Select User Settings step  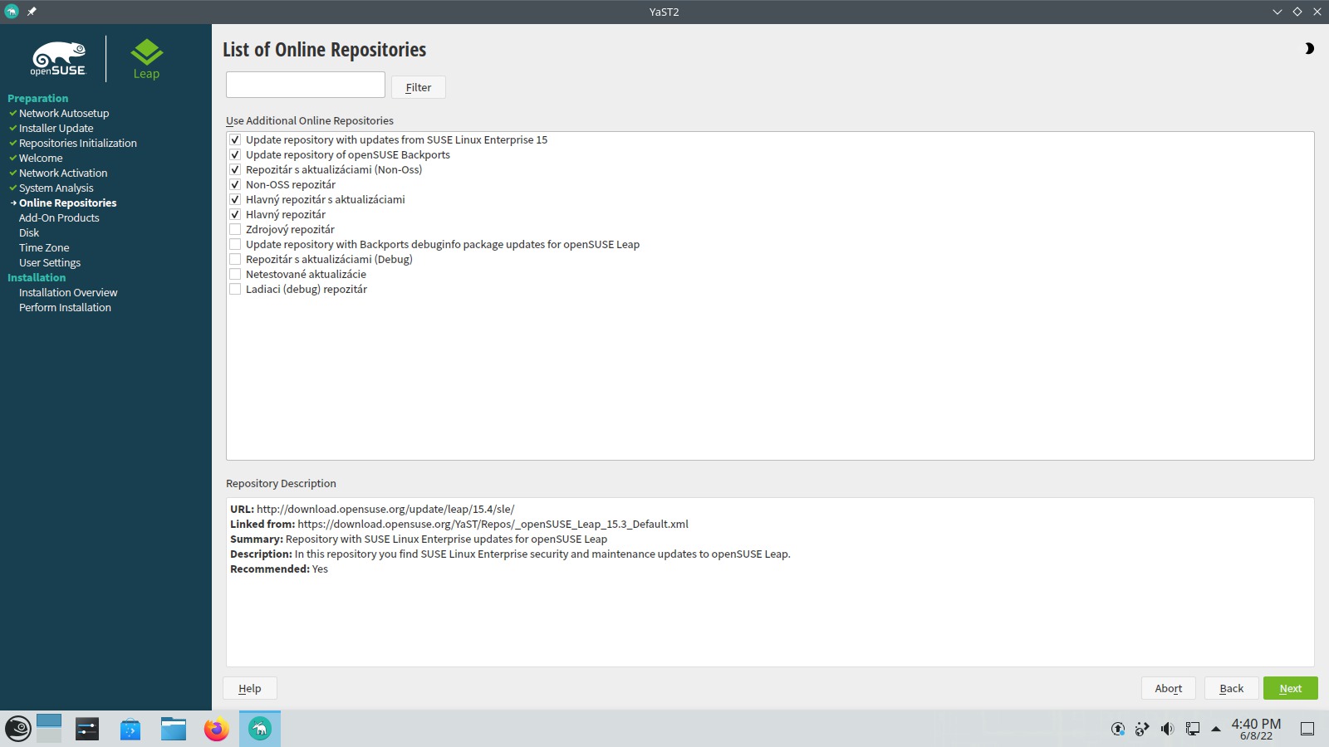(x=50, y=262)
